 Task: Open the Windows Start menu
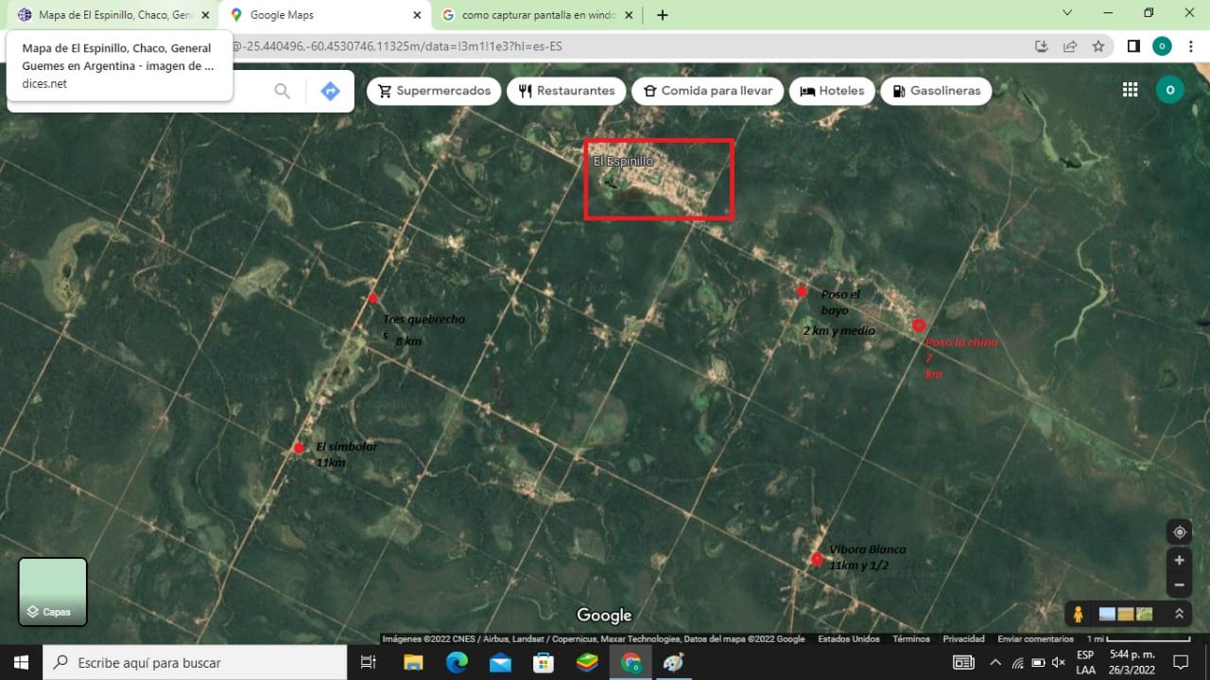21,663
